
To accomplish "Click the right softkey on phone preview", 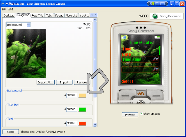I will pos(155,96).
